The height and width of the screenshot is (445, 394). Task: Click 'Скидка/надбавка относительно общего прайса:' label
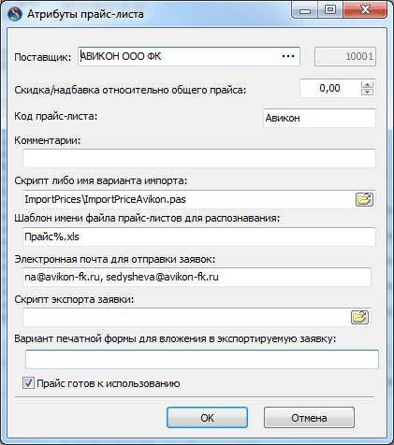(130, 90)
